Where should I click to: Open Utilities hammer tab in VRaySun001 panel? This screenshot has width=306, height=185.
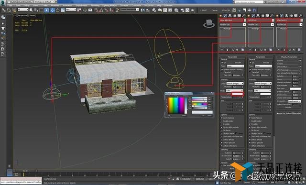pos(300,16)
